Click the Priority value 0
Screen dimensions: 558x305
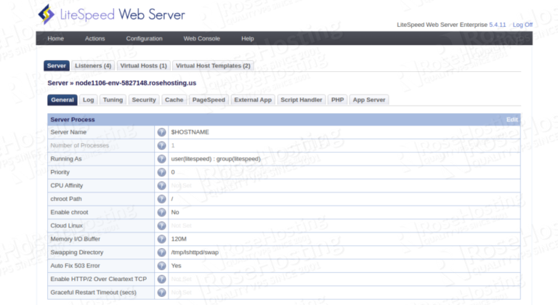173,172
